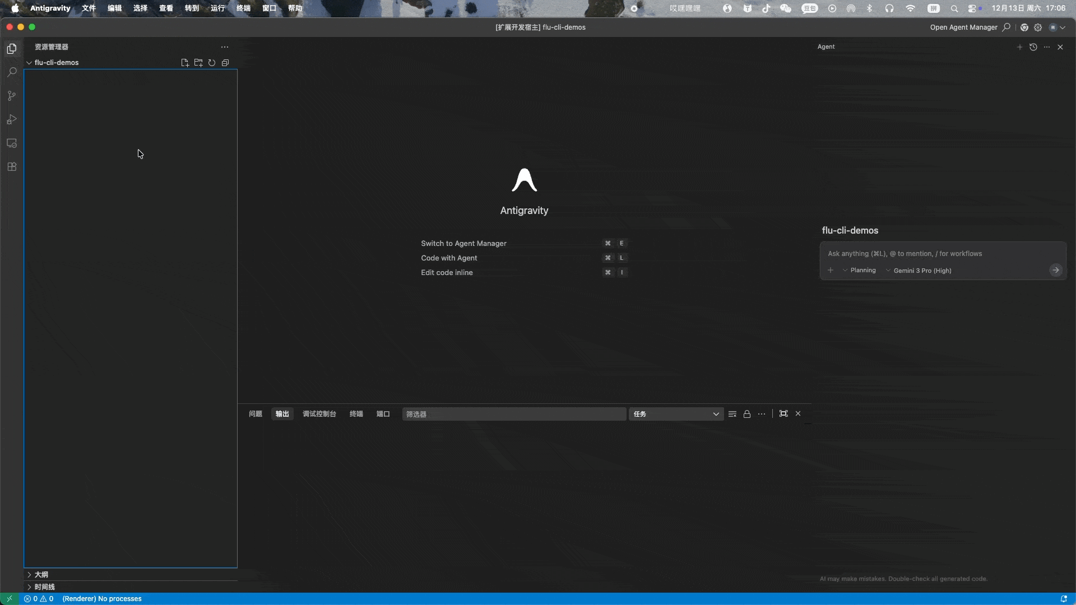This screenshot has height=605, width=1076.
Task: Click Open Agent Manager
Action: 963,27
